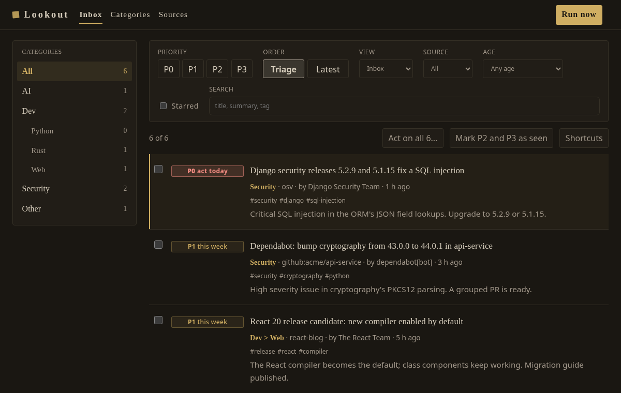Click the #python tag

coord(337,276)
